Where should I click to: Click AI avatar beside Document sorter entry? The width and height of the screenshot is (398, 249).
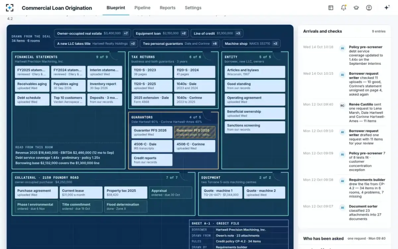342,207
